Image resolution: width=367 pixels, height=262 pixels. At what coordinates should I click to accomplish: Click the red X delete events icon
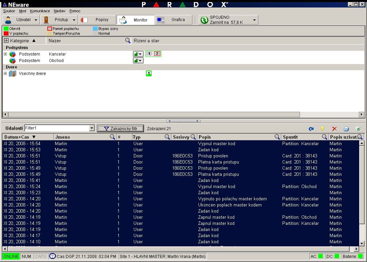click(x=334, y=129)
